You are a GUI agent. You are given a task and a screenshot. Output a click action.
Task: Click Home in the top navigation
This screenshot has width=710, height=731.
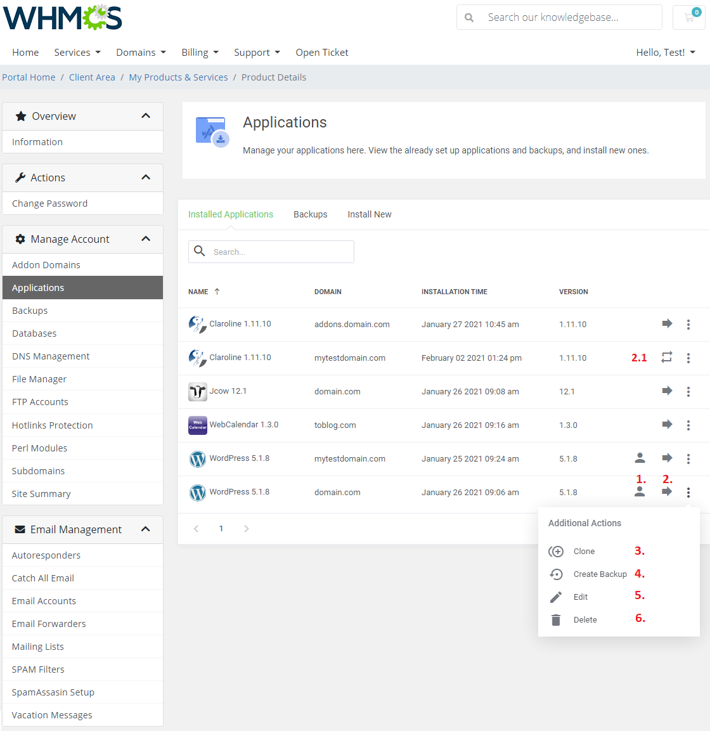point(25,52)
